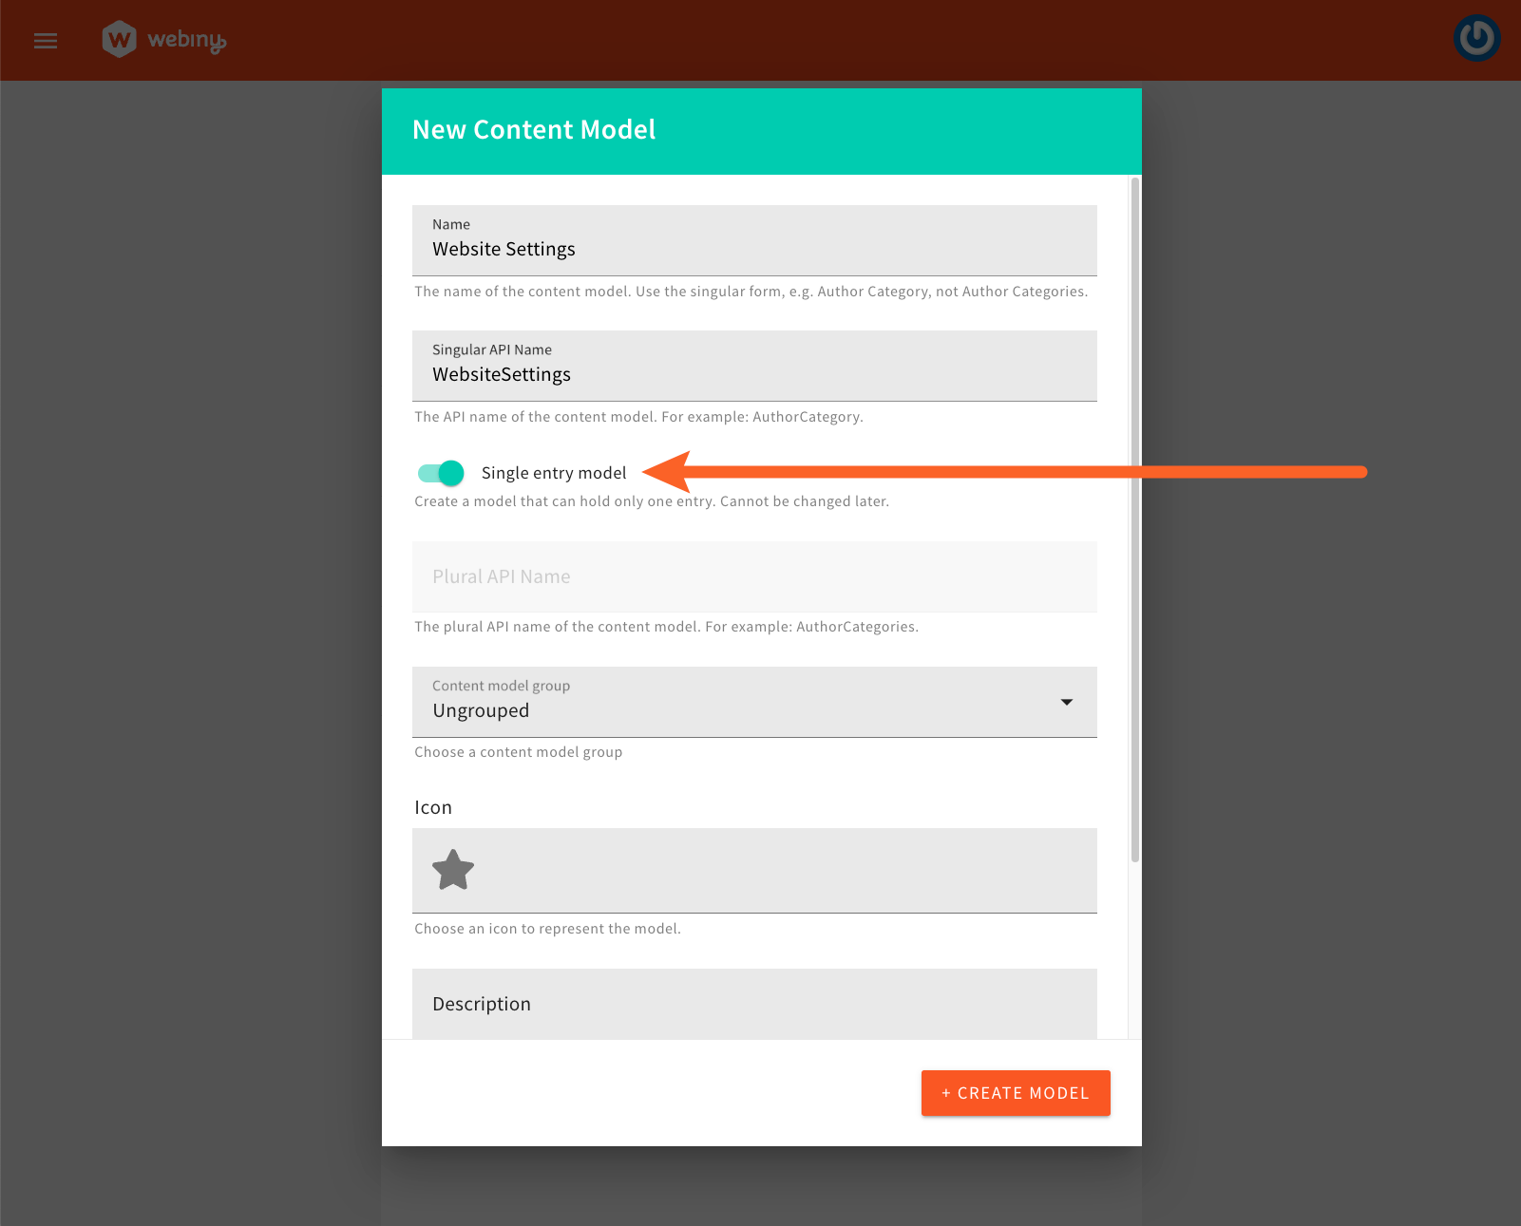Open the hamburger navigation menu
This screenshot has height=1226, width=1521.
[45, 40]
